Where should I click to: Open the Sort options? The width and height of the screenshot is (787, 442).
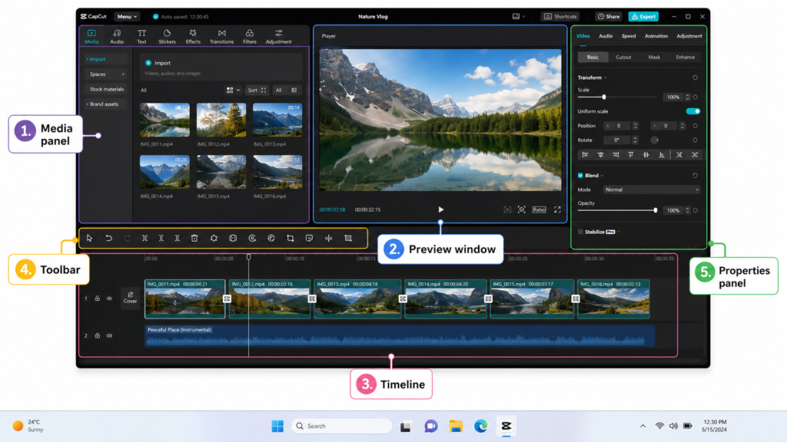[x=257, y=91]
